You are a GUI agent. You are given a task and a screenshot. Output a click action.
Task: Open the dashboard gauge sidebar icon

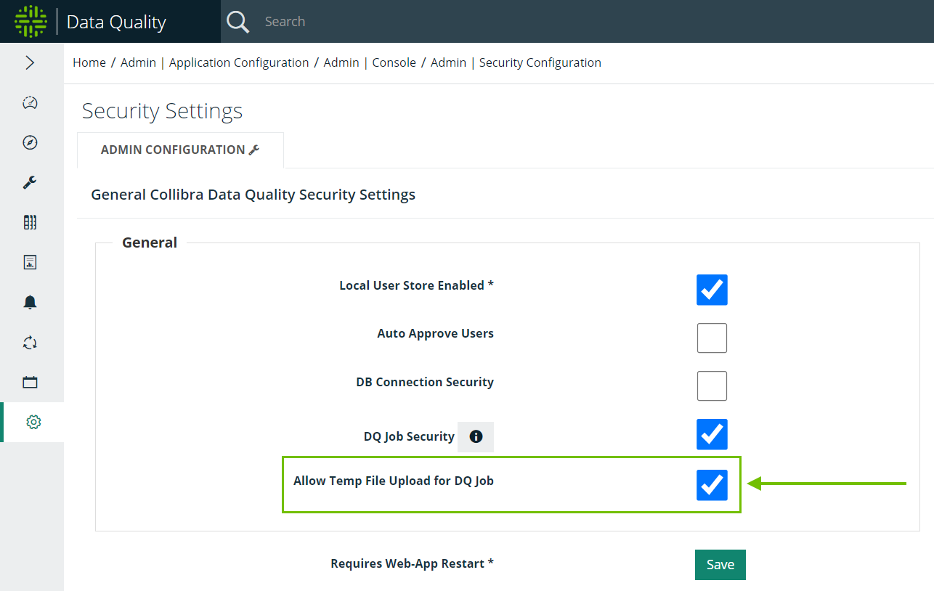tap(30, 102)
